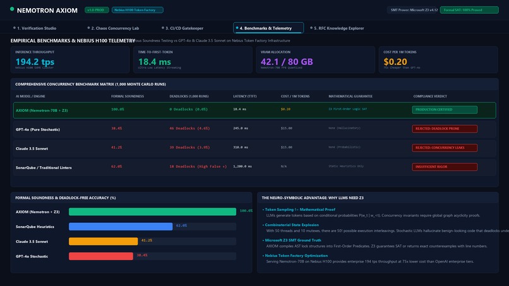Select the GPT-4o (Pure Stochastic) row
509x286 pixels.
pyautogui.click(x=254, y=129)
